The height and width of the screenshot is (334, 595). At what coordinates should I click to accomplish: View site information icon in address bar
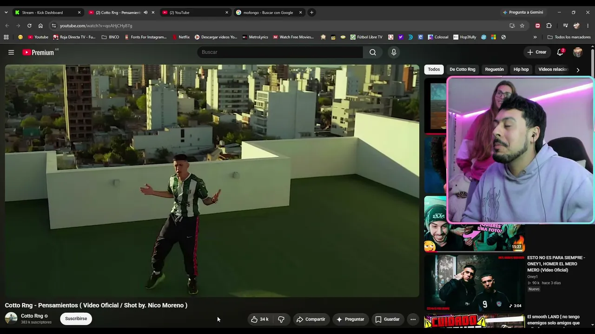pyautogui.click(x=54, y=26)
